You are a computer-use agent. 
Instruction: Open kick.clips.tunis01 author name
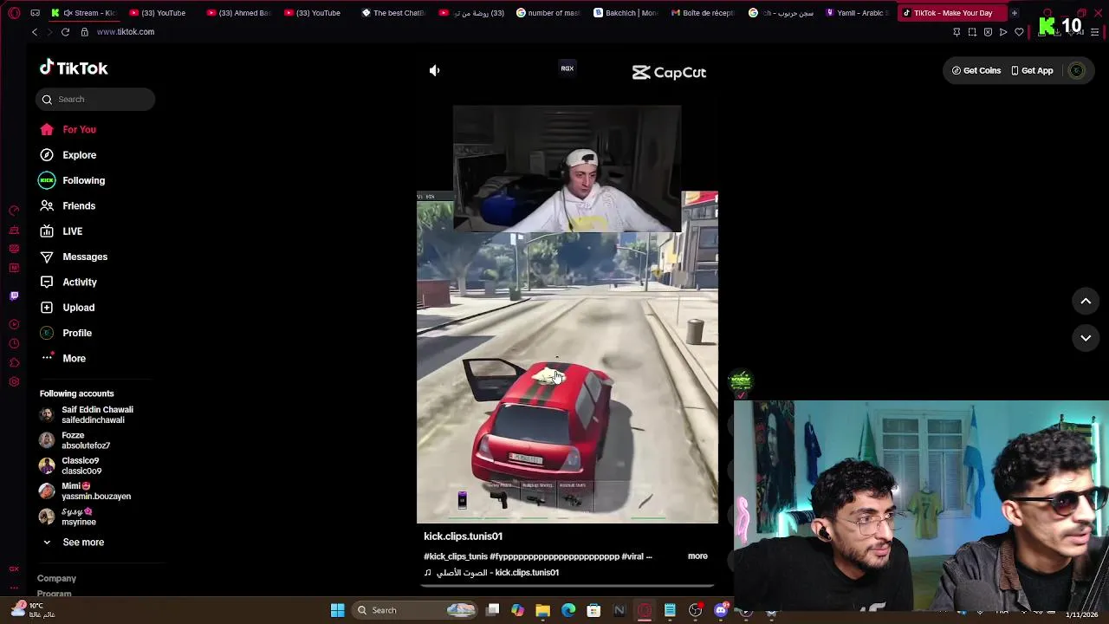coord(463,536)
